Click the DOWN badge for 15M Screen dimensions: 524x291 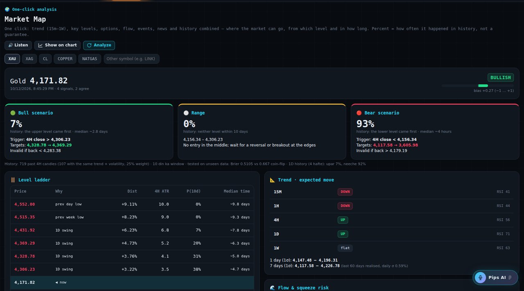[x=345, y=192]
